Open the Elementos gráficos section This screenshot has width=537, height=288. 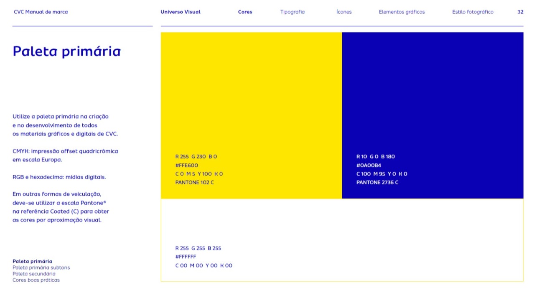pos(402,12)
